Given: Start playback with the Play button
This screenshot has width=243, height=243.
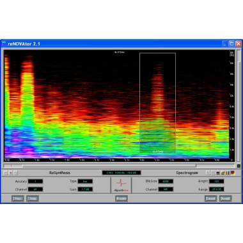Looking at the screenshot, I should (x=17, y=198).
